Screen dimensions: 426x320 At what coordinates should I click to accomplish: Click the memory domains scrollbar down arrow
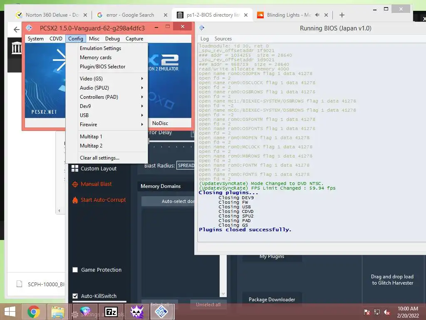(223, 294)
